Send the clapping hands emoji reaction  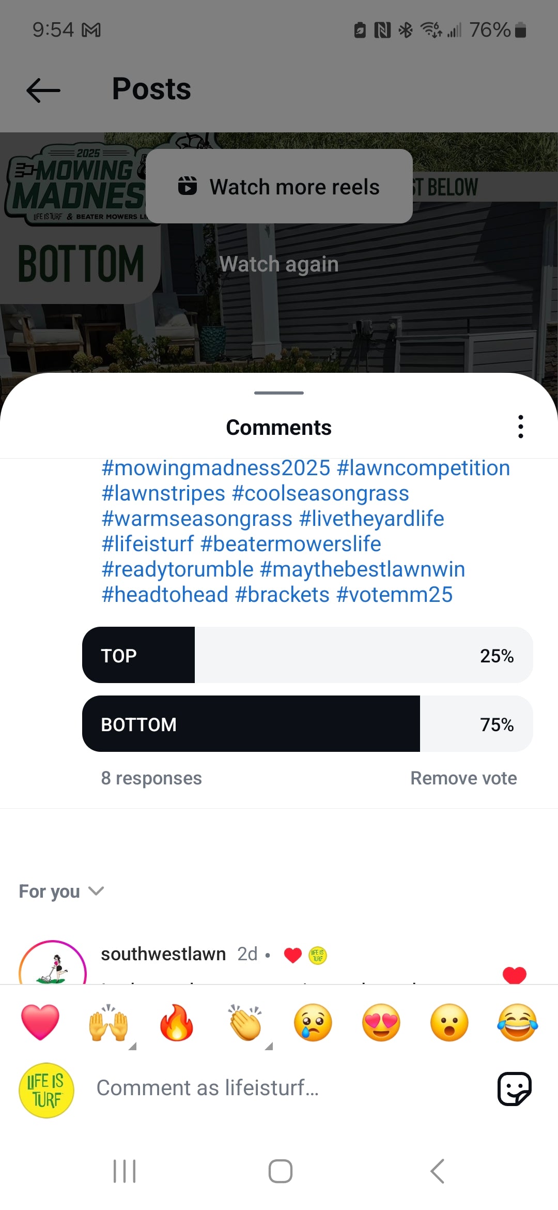click(x=246, y=1022)
